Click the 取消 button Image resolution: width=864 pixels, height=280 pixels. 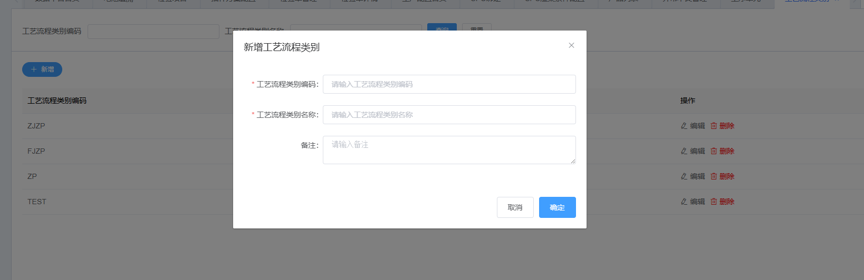(515, 207)
